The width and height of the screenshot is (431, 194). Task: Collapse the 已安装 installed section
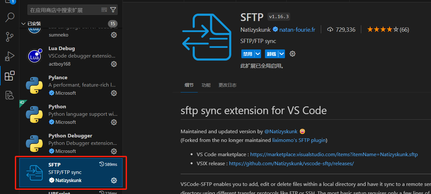click(x=23, y=24)
